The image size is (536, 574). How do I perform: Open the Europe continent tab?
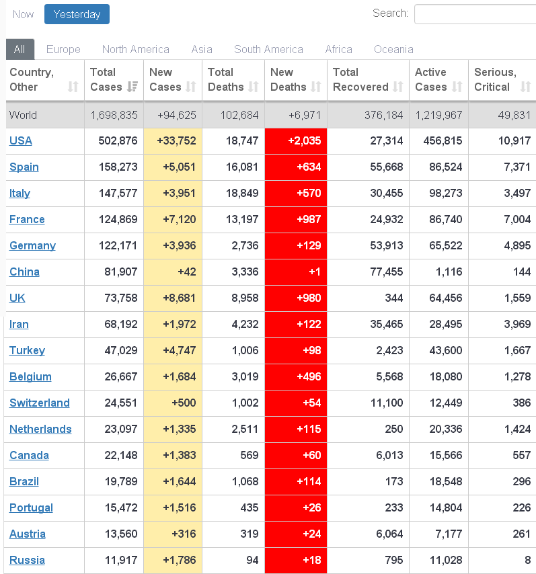(63, 49)
